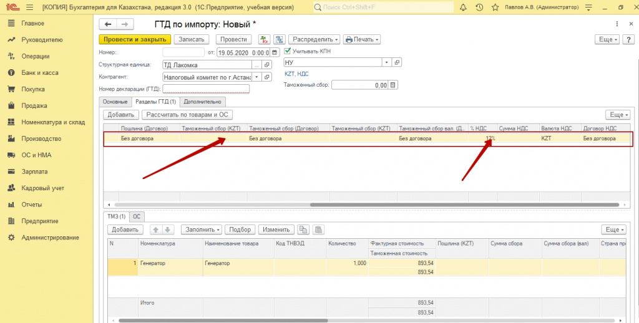Select KZT in Валюта НДС column
The image size is (639, 323).
tap(560, 138)
